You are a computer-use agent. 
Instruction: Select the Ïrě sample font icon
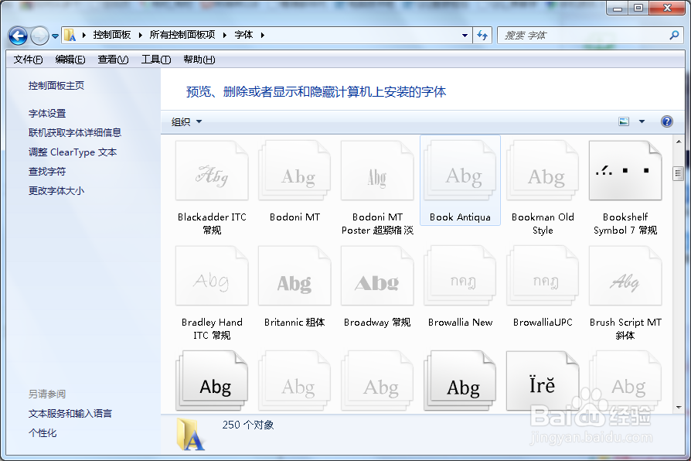(543, 381)
